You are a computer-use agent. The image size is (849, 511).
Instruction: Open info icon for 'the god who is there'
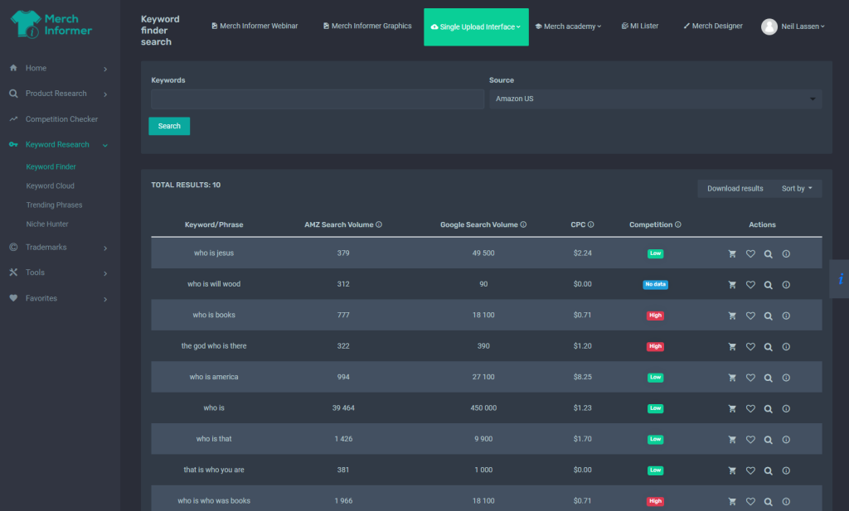(x=786, y=347)
